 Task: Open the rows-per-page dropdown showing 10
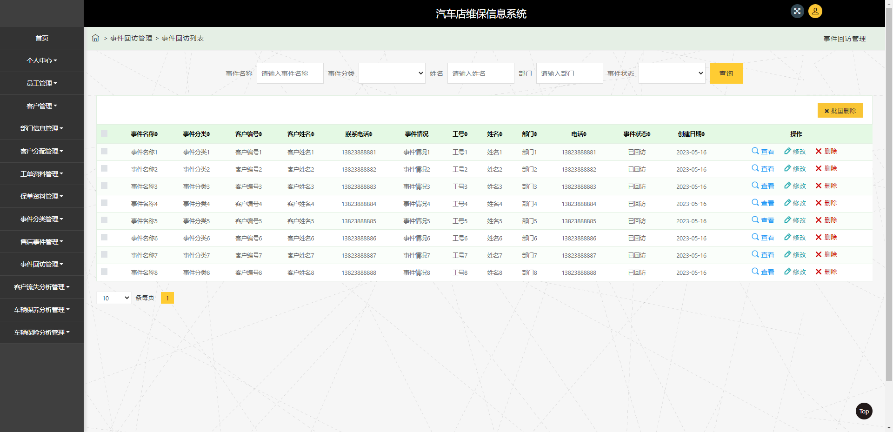[114, 298]
